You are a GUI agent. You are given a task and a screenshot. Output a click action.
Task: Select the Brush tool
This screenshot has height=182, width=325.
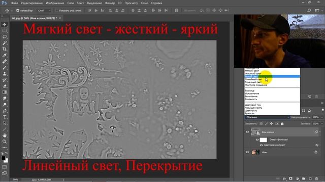coord(5,68)
